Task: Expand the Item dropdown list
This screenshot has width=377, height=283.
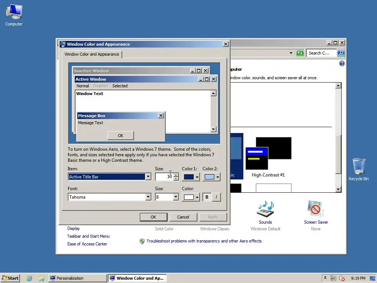Action: [x=148, y=177]
